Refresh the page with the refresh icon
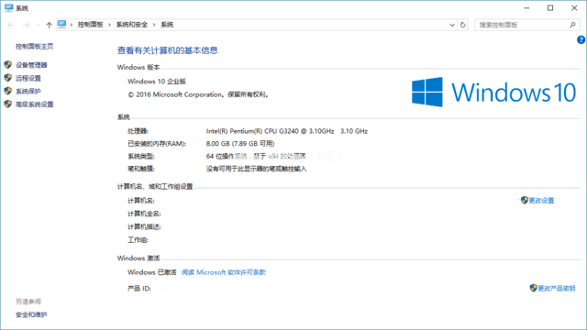The height and width of the screenshot is (330, 587). coord(462,25)
